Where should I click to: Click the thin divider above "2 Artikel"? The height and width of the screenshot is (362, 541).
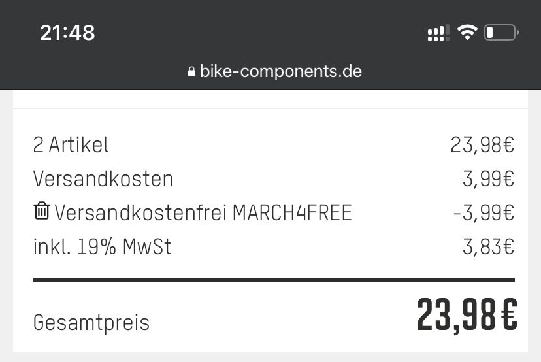[x=270, y=108]
